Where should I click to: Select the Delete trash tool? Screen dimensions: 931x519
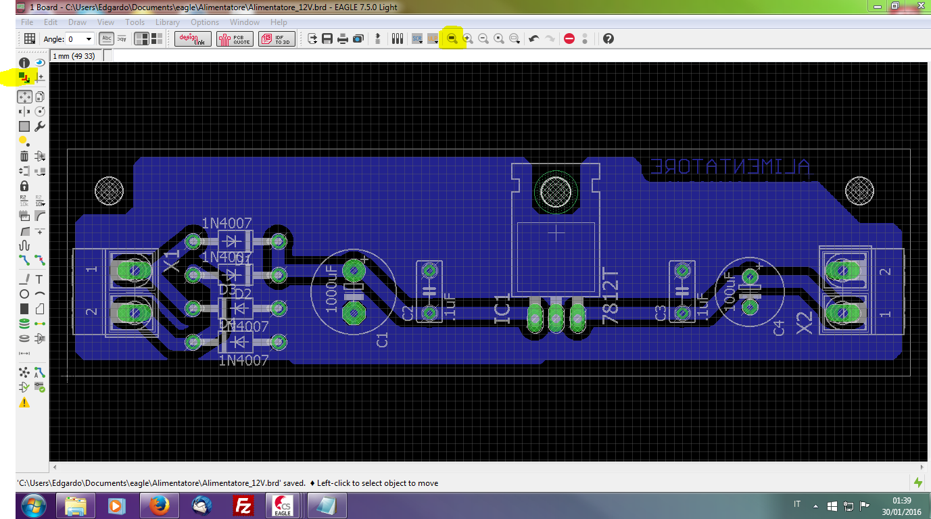24,156
